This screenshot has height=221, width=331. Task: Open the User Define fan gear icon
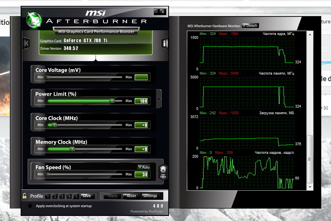point(163,172)
